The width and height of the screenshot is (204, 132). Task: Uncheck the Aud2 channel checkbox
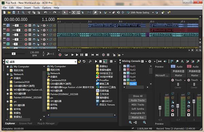[125, 70]
